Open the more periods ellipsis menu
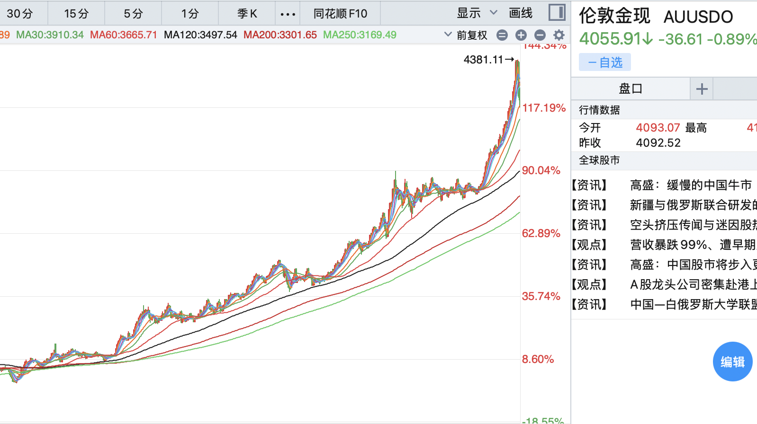 pos(288,14)
